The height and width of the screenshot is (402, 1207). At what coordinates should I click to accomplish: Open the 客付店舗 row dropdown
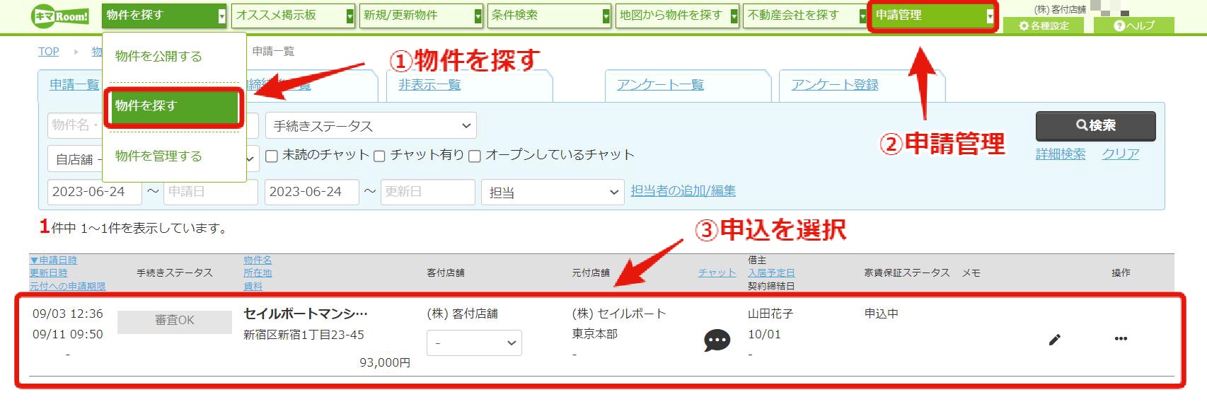(474, 343)
